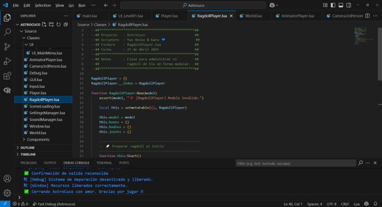Image resolution: width=382 pixels, height=207 pixels.
Task: Refresh the Explorer file tree
Action: (x=59, y=24)
